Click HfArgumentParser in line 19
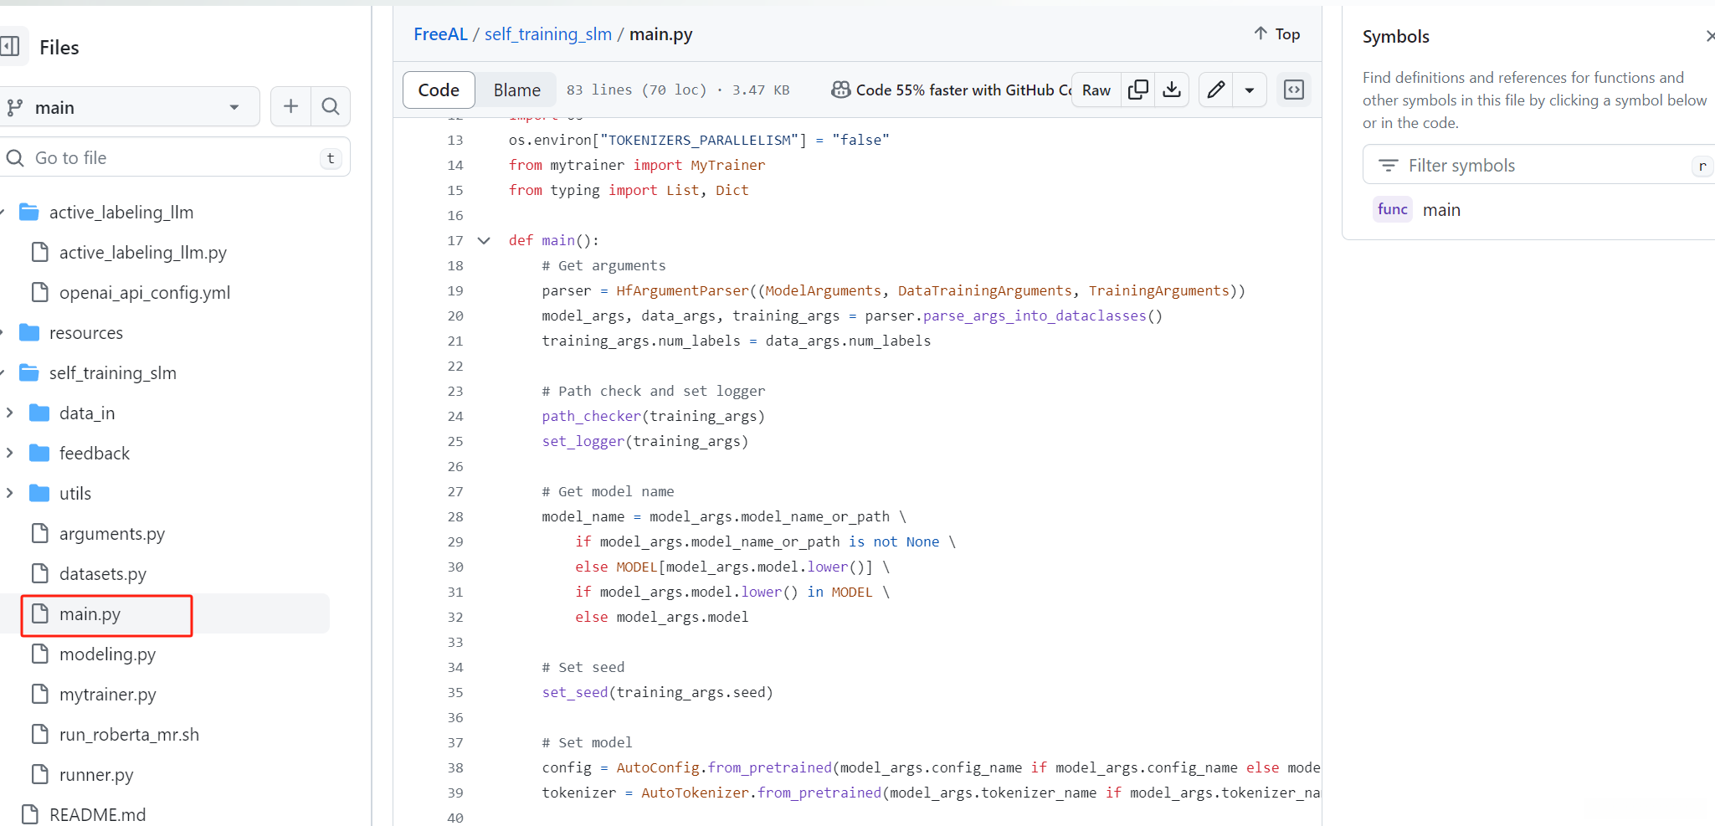Viewport: 1715px width, 826px height. (x=683, y=290)
